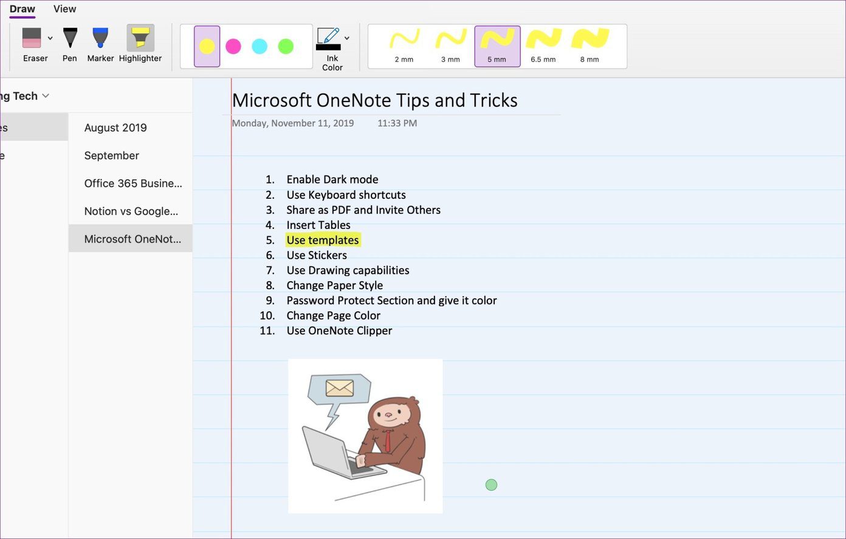Pick the pink highlighter color
This screenshot has width=846, height=539.
(233, 46)
